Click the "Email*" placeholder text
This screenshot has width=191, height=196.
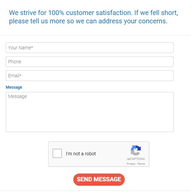pos(15,76)
